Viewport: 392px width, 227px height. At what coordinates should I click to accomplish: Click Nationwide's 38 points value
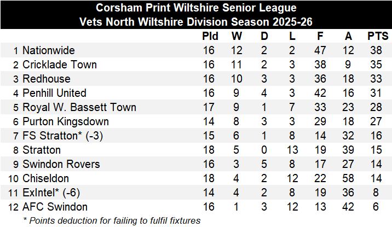click(x=378, y=50)
